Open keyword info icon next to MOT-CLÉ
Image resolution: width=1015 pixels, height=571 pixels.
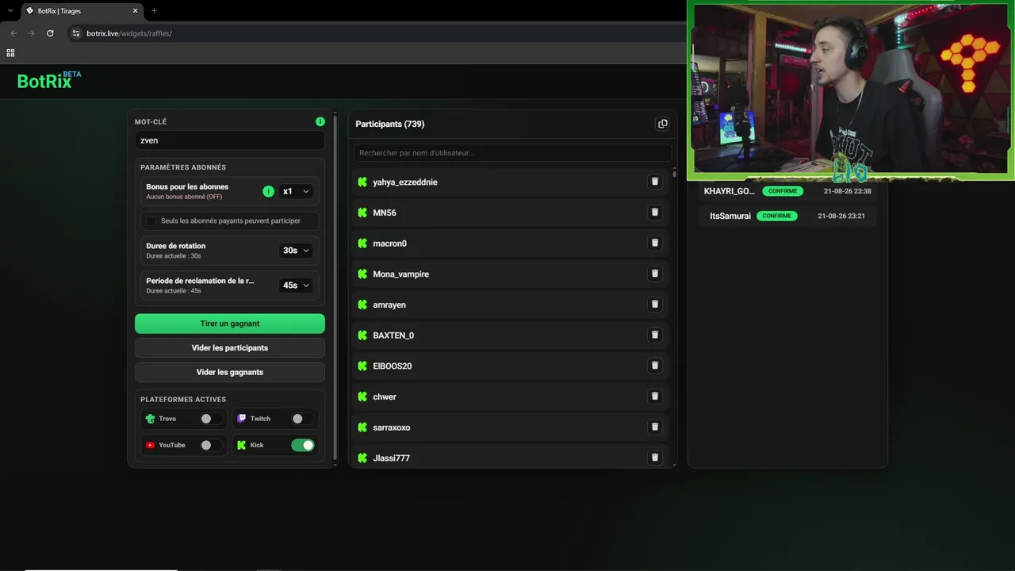pos(320,121)
